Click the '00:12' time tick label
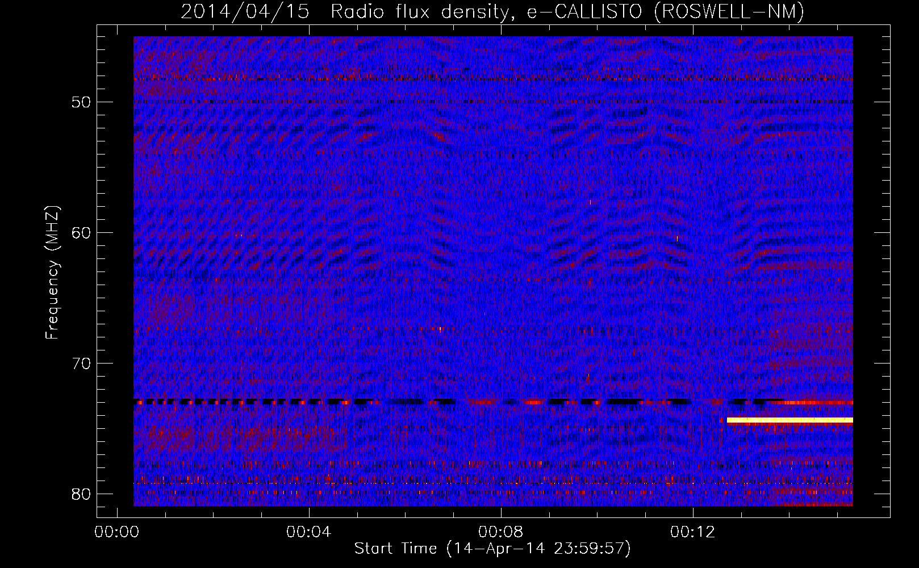This screenshot has width=919, height=568. pos(693,532)
